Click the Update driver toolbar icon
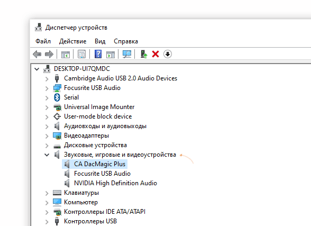 tap(144, 54)
